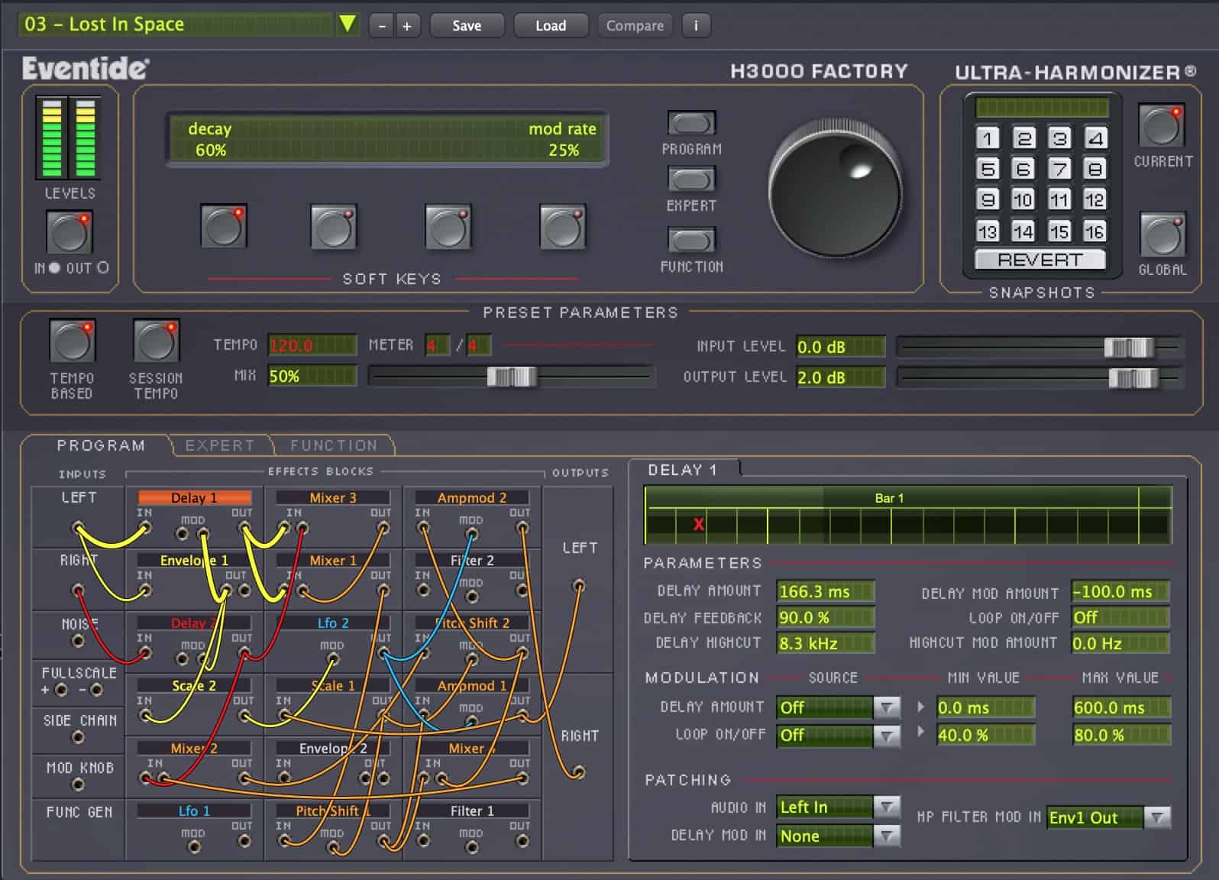Open LOOP ON/OFF modulation source dropdown
Image resolution: width=1219 pixels, height=880 pixels.
pos(887,736)
